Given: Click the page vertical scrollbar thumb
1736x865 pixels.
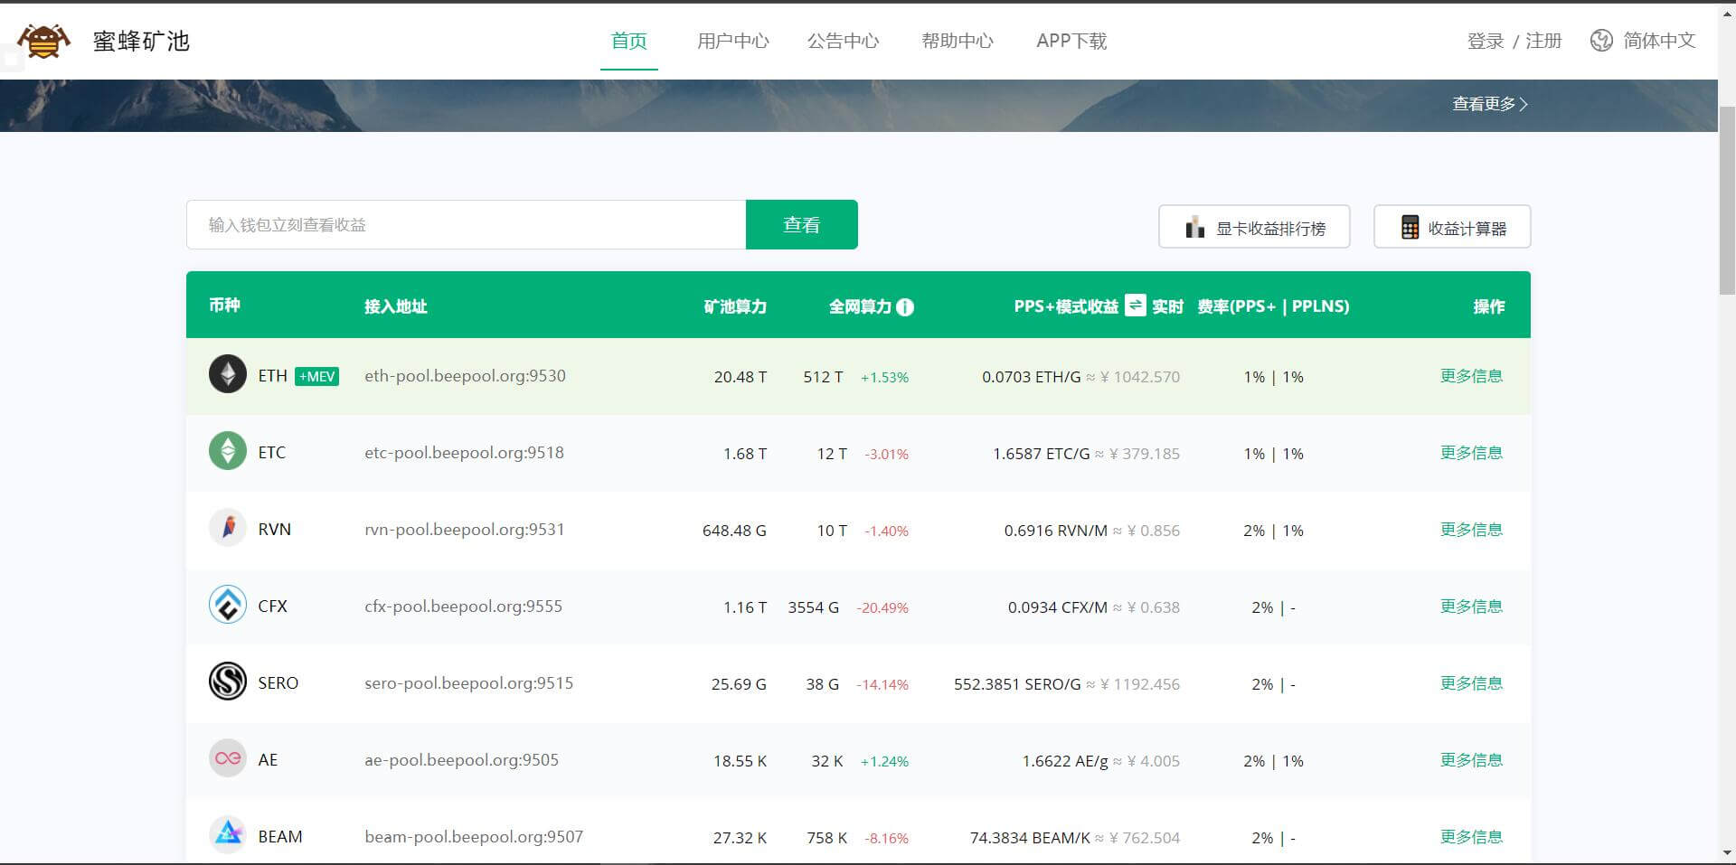Looking at the screenshot, I should (1727, 200).
